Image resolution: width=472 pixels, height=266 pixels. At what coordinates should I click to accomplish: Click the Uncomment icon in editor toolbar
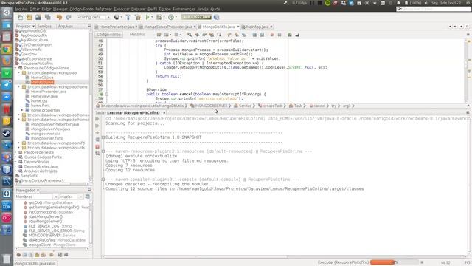(x=297, y=35)
